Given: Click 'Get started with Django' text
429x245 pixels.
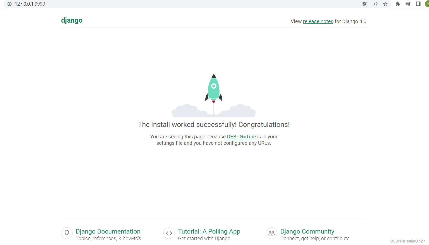Looking at the screenshot, I should (204, 238).
